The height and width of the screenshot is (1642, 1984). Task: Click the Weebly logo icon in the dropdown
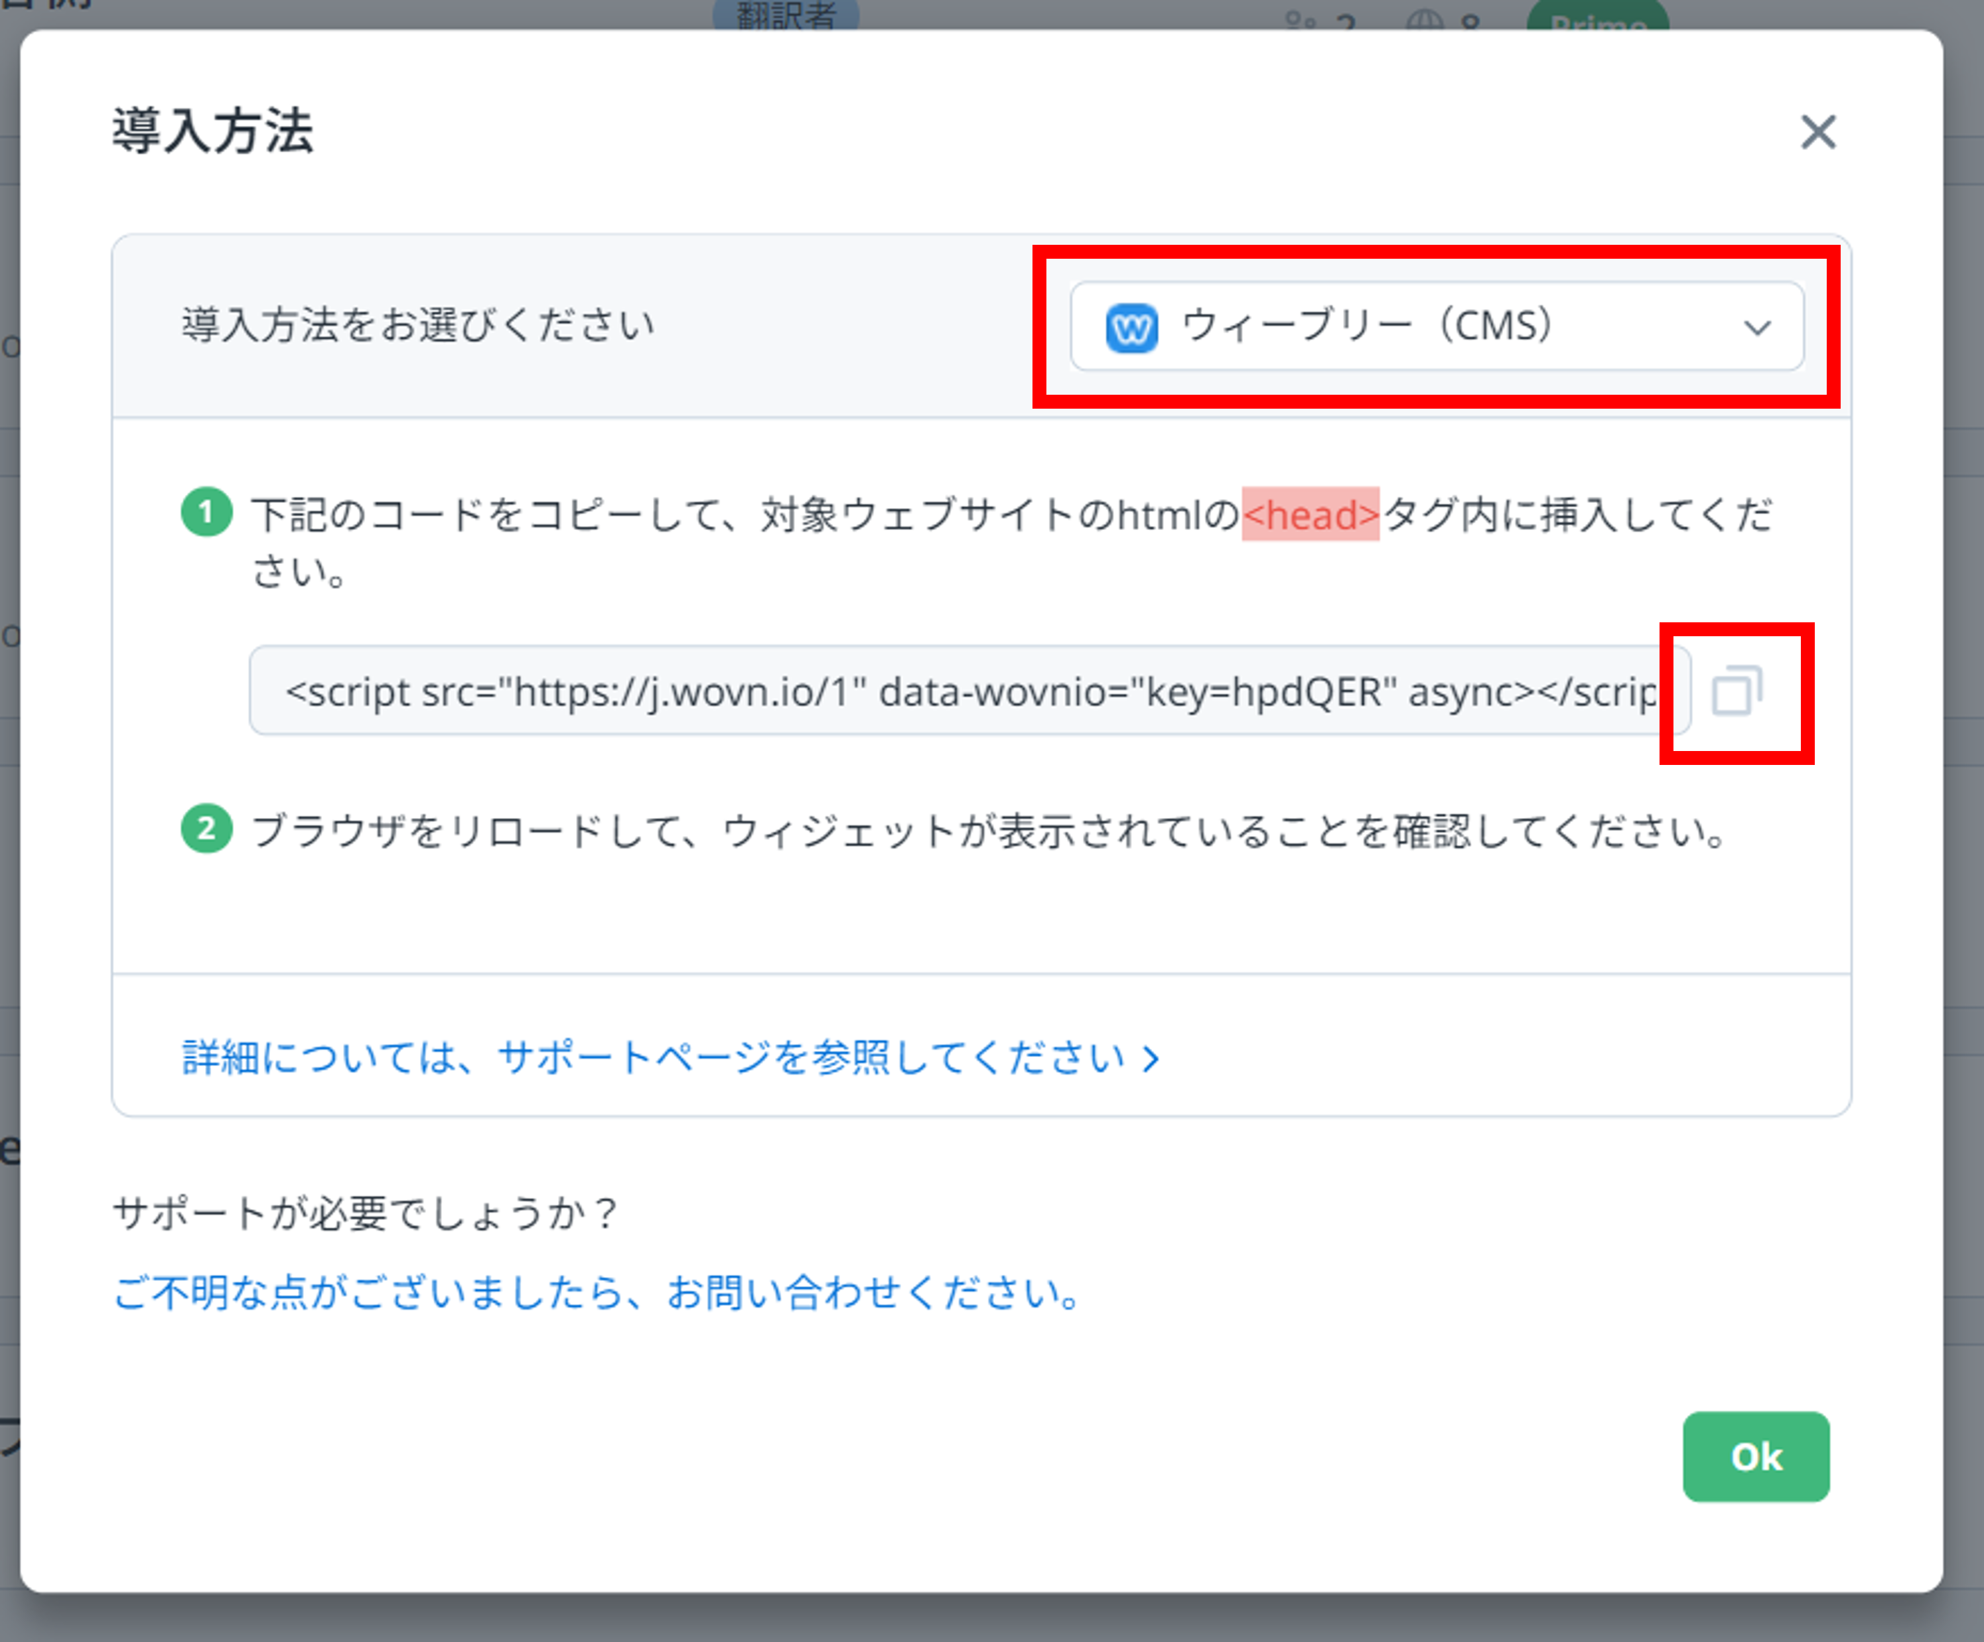tap(1133, 328)
